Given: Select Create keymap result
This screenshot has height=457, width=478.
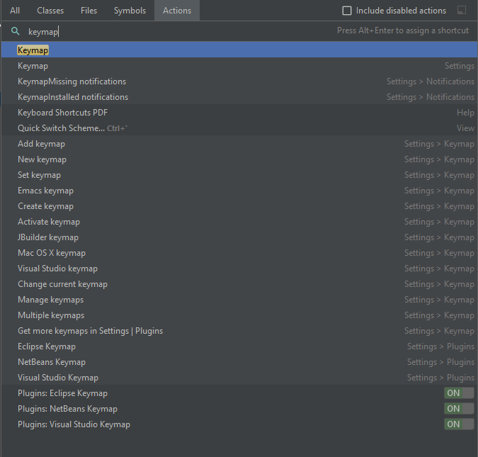Looking at the screenshot, I should coord(239,205).
